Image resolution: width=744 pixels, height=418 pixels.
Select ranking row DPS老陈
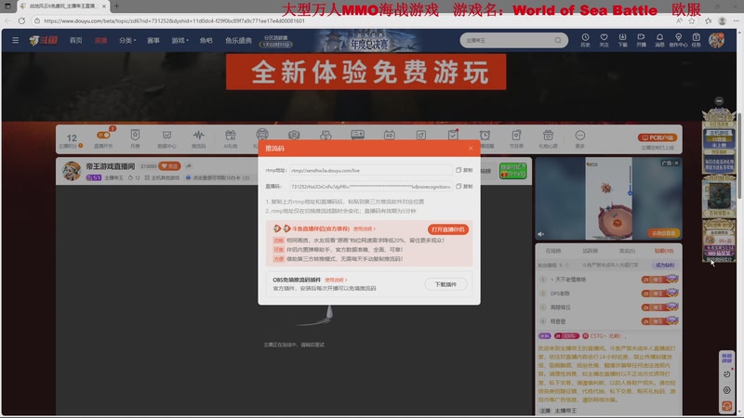609,294
